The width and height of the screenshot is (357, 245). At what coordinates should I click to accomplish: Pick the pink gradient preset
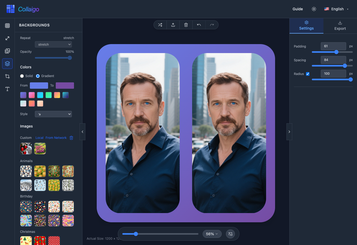(32, 95)
